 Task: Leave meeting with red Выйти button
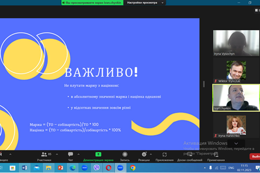coord(255,157)
